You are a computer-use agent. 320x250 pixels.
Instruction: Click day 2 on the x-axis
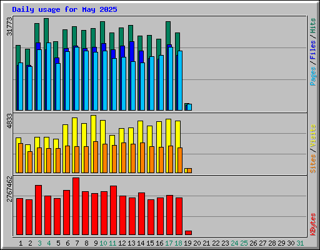point(30,243)
